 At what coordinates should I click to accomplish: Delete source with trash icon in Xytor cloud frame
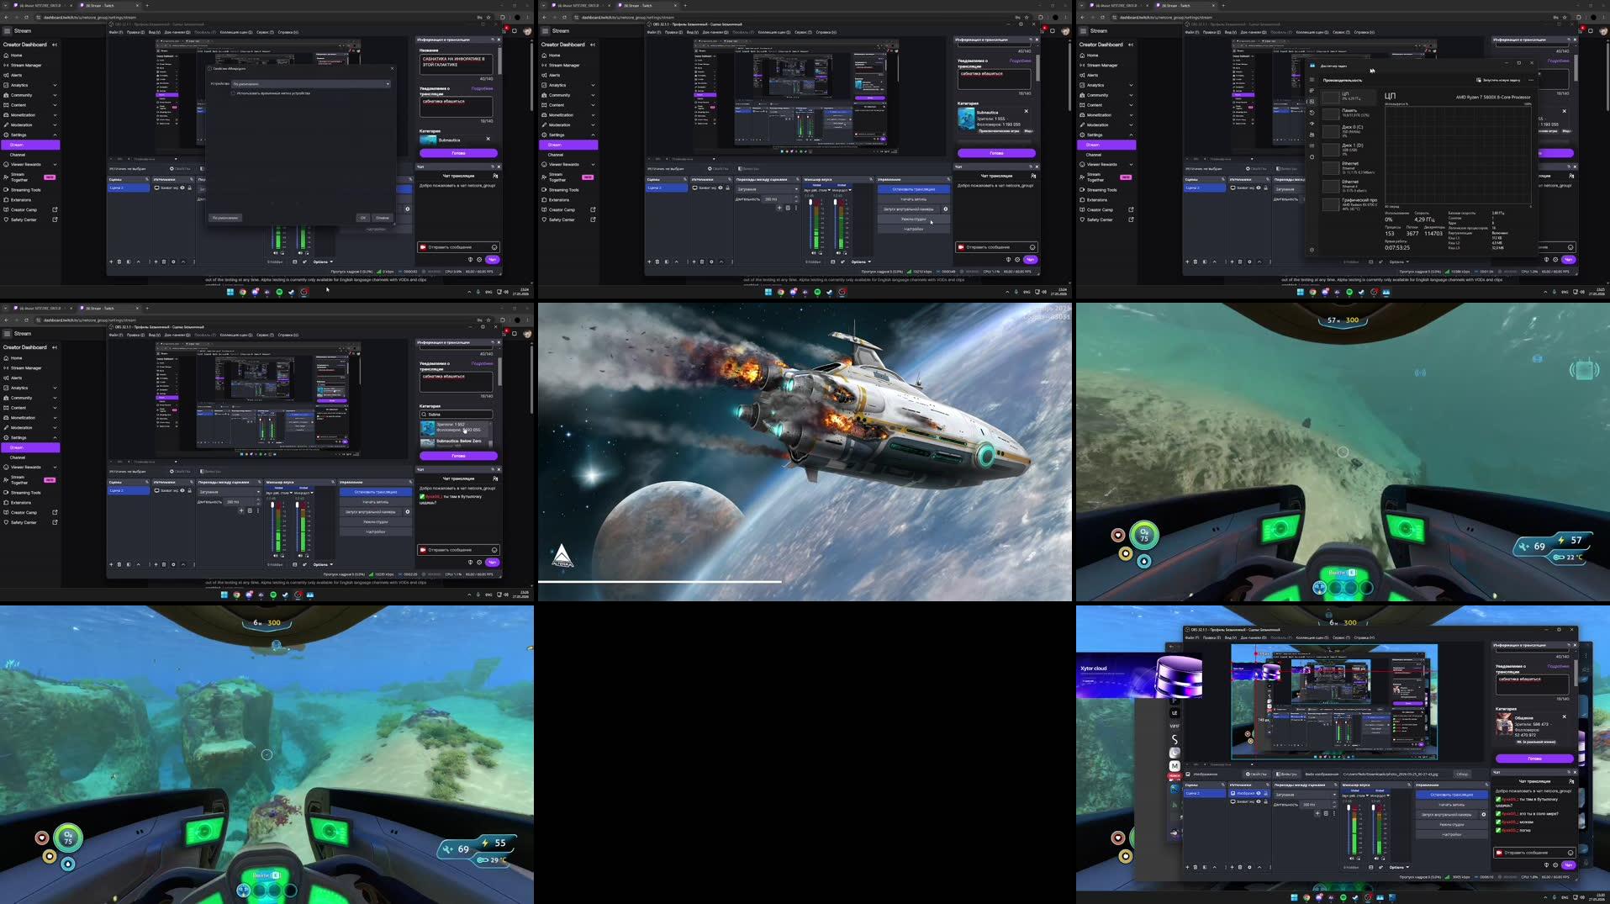coord(1240,867)
